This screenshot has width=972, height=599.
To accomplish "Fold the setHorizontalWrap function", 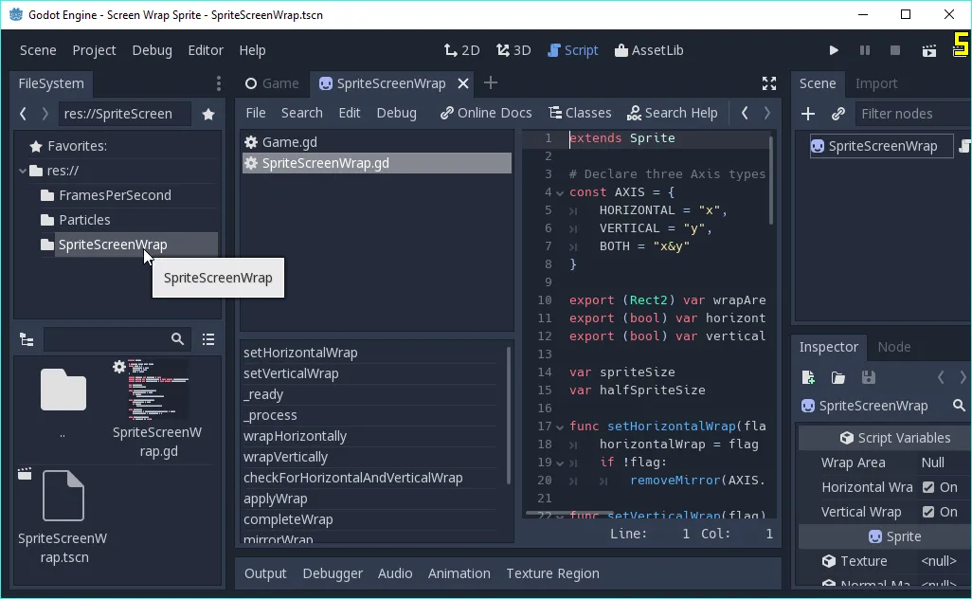I will tap(560, 427).
